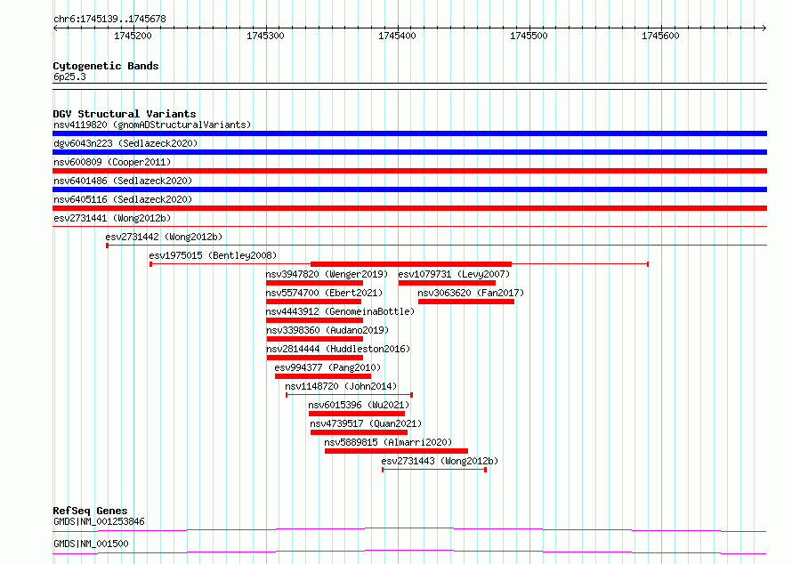Click the chr6:1745139..1745678 coordinates text
792x564 pixels.
click(x=109, y=20)
